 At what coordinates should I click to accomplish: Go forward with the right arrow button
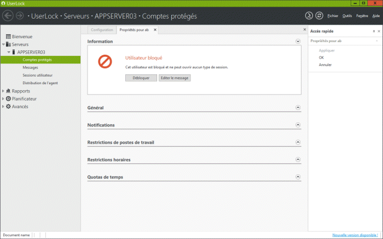coord(20,16)
